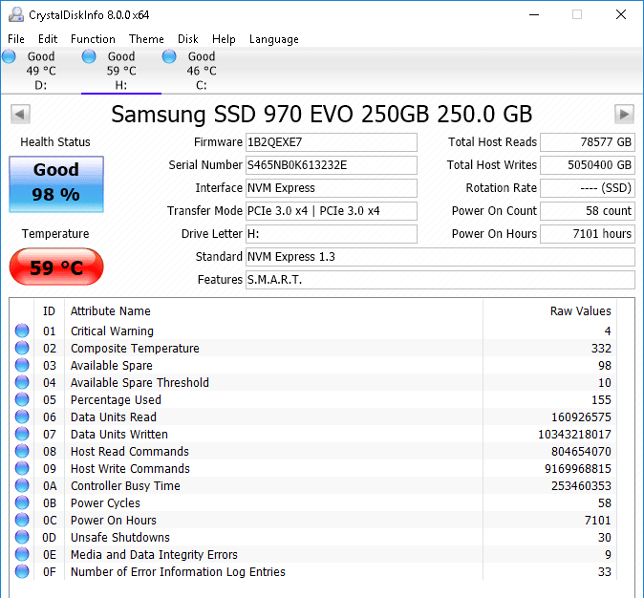644x598 pixels.
Task: Click the blue status orb for drive H:
Action: 89,56
